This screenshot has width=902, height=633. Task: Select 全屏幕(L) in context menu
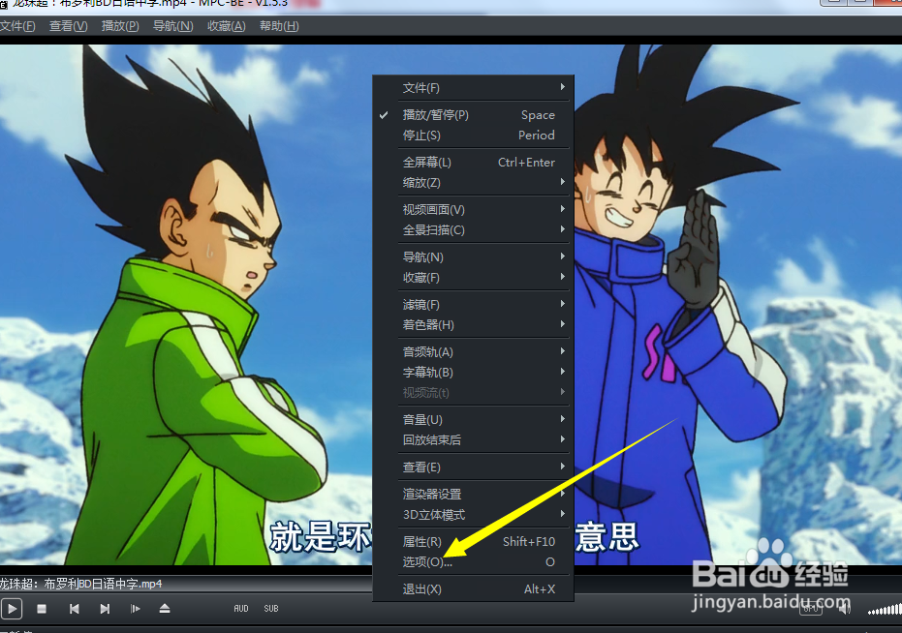pyautogui.click(x=473, y=163)
